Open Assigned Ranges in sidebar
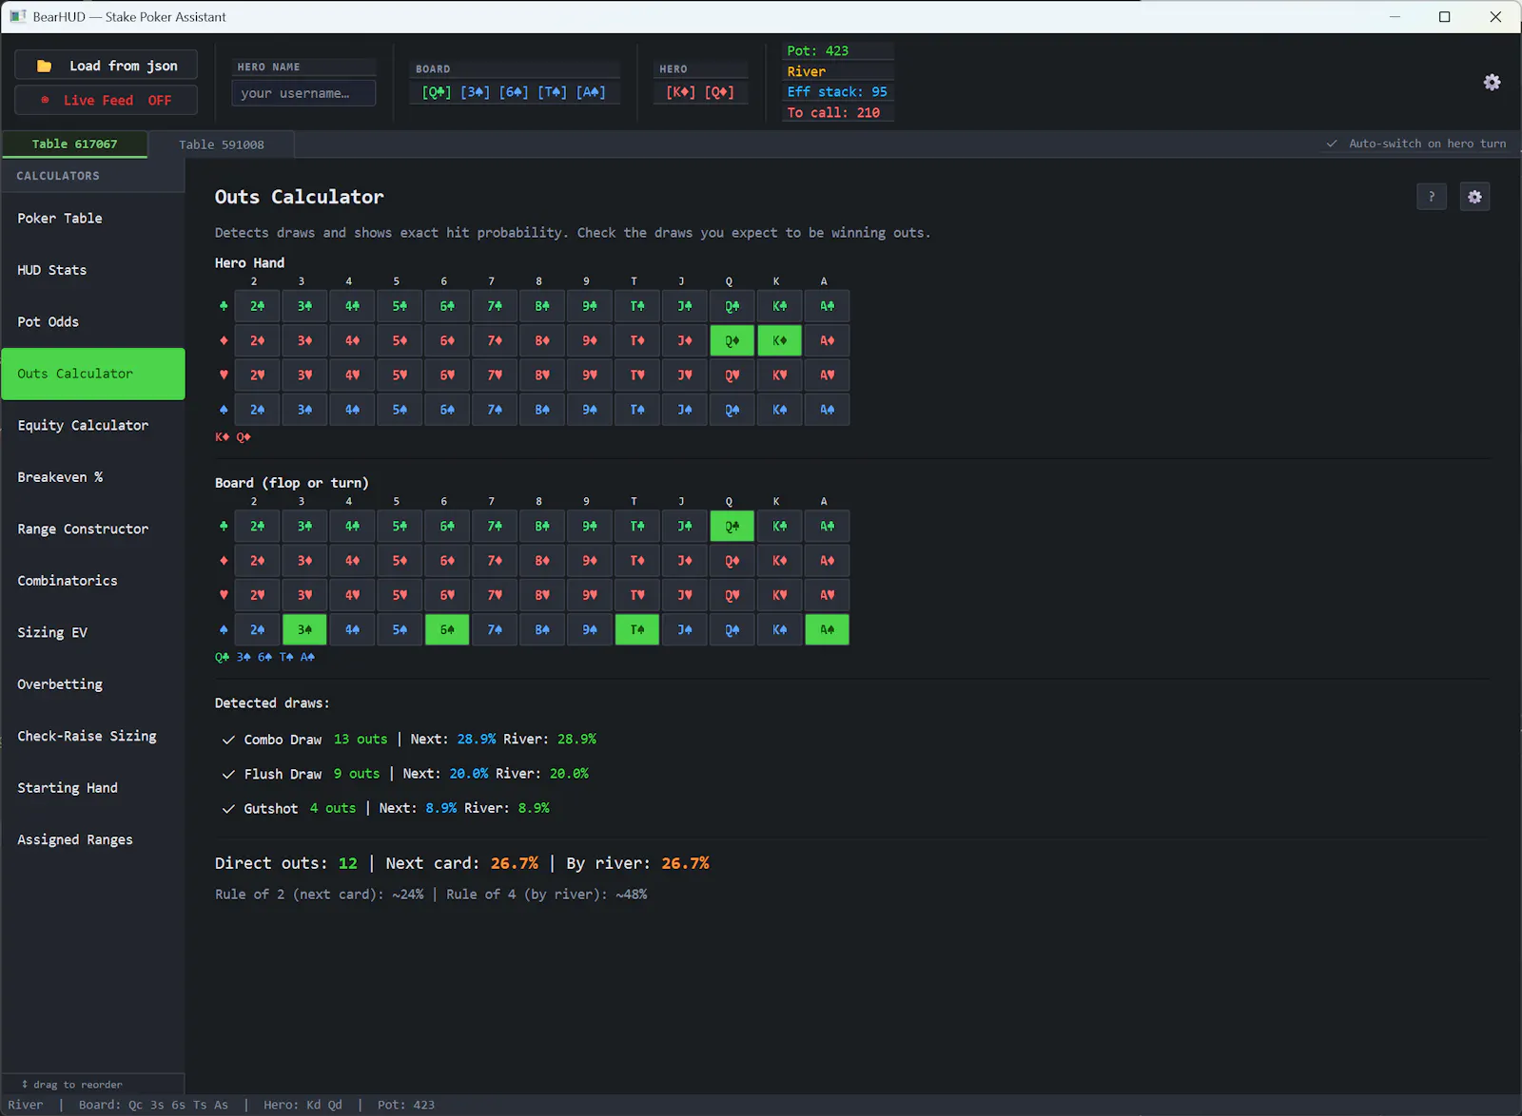 pos(93,840)
